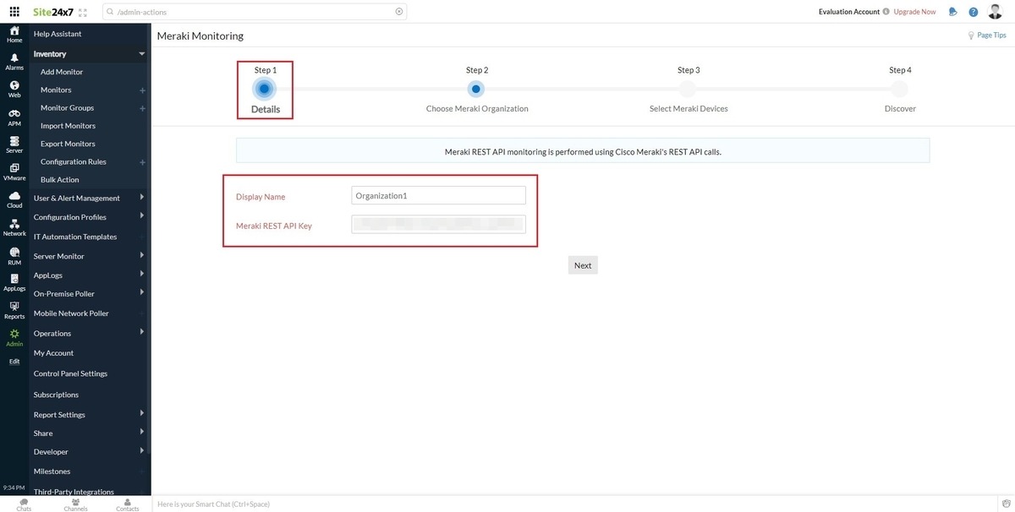
Task: Open Help Assistant in the side menu
Action: [58, 34]
